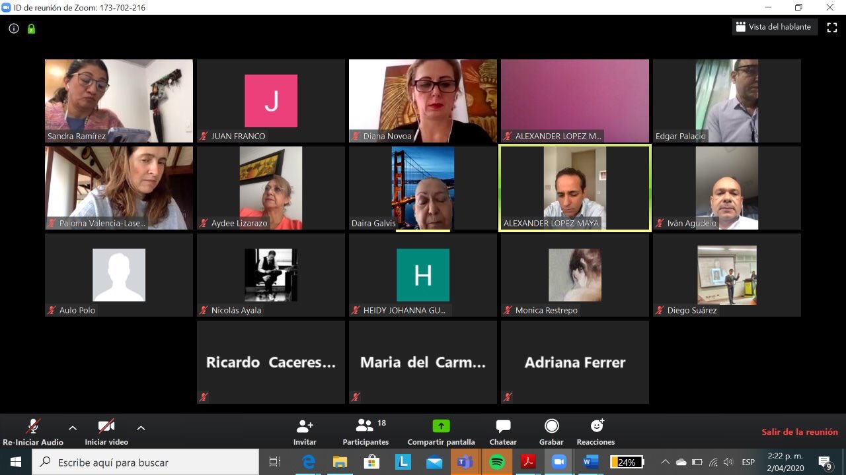
Task: Expand video options arrow next to camera
Action: (x=141, y=427)
